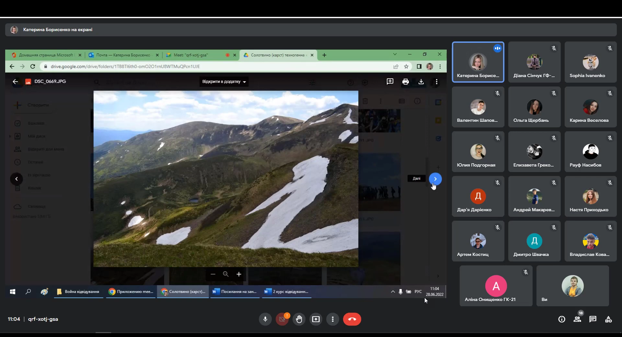Screen dimensions: 622x337
Task: Show the participants list
Action: [577, 319]
